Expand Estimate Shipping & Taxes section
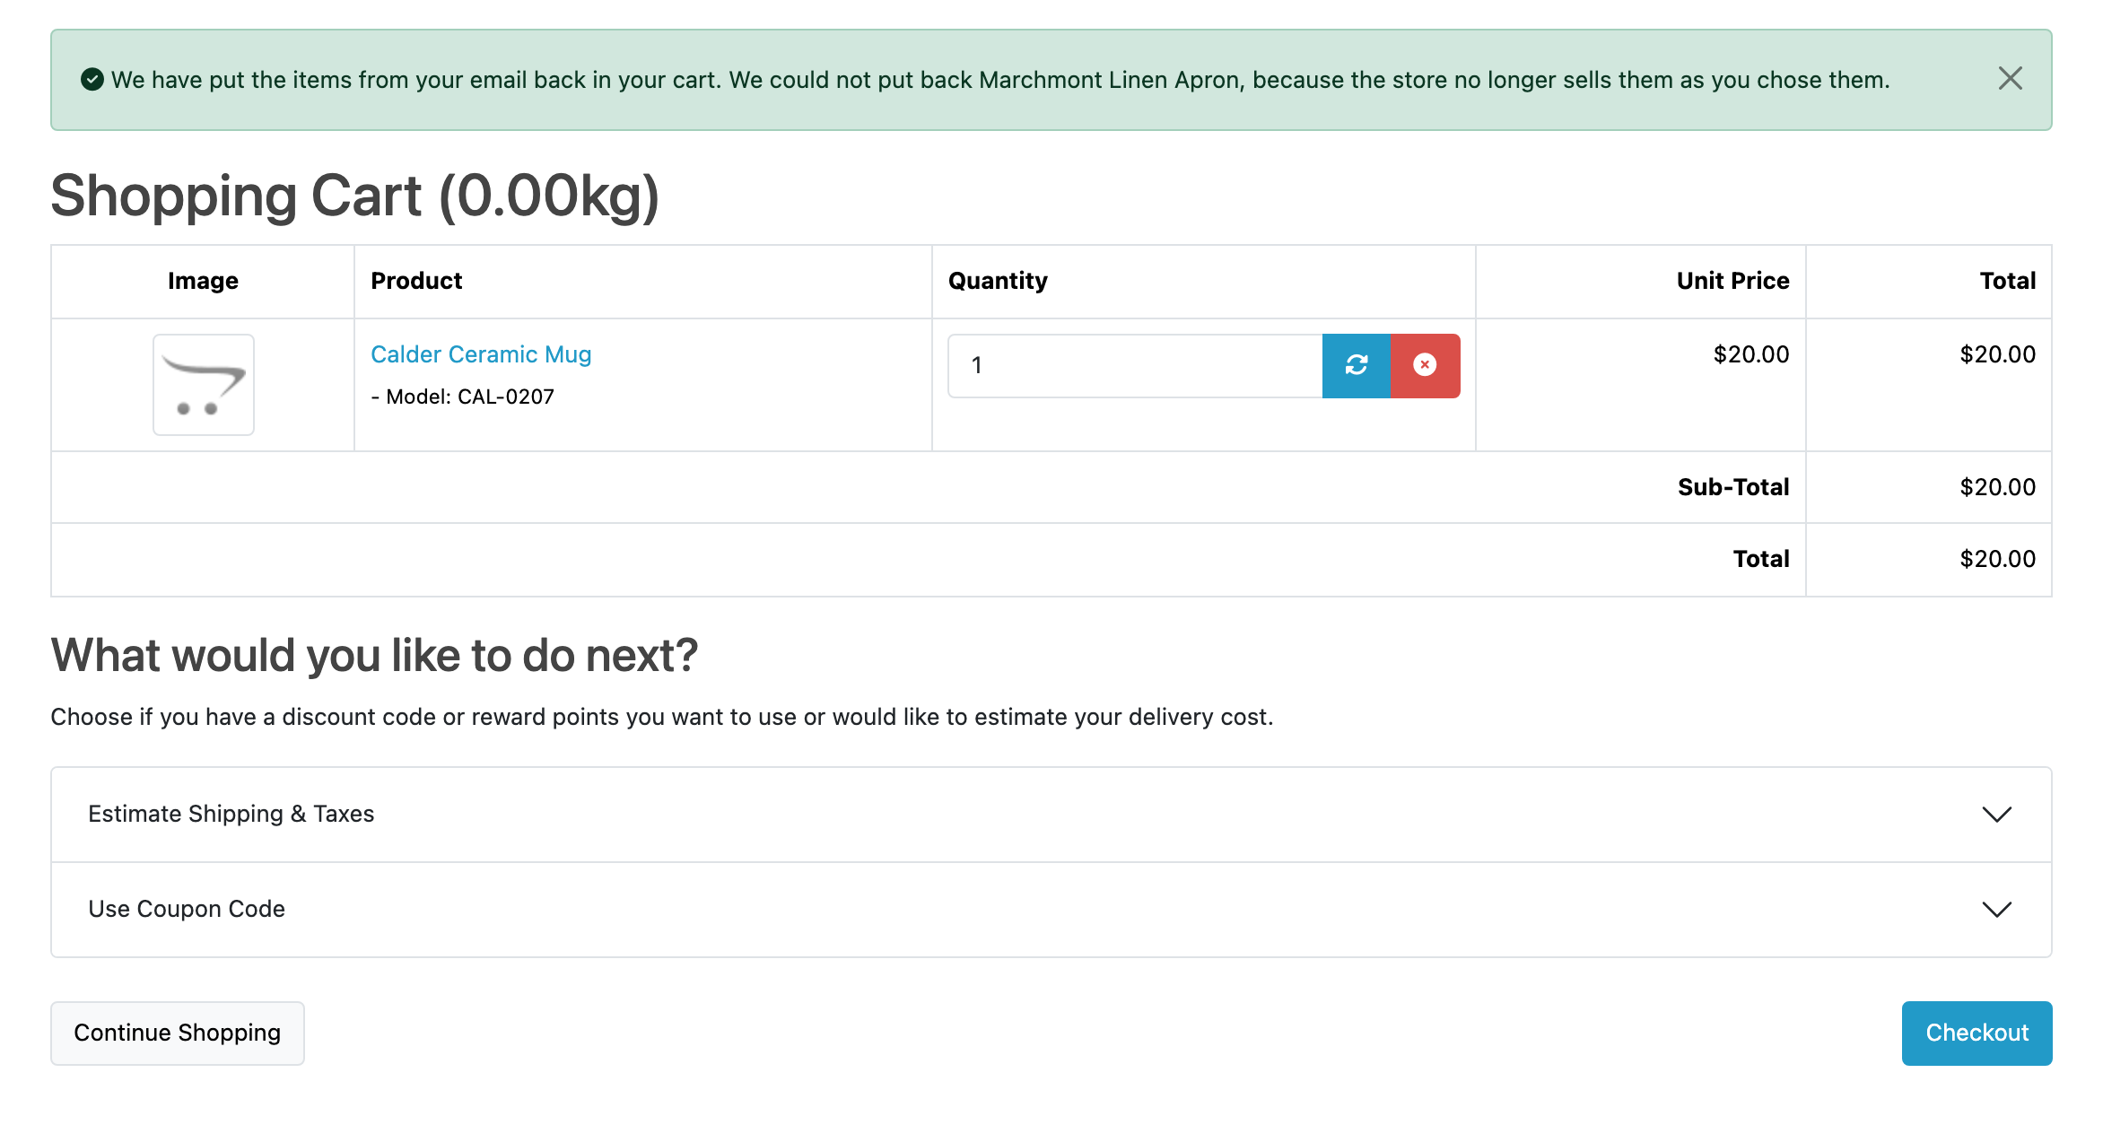This screenshot has width=2103, height=1125. point(1051,815)
